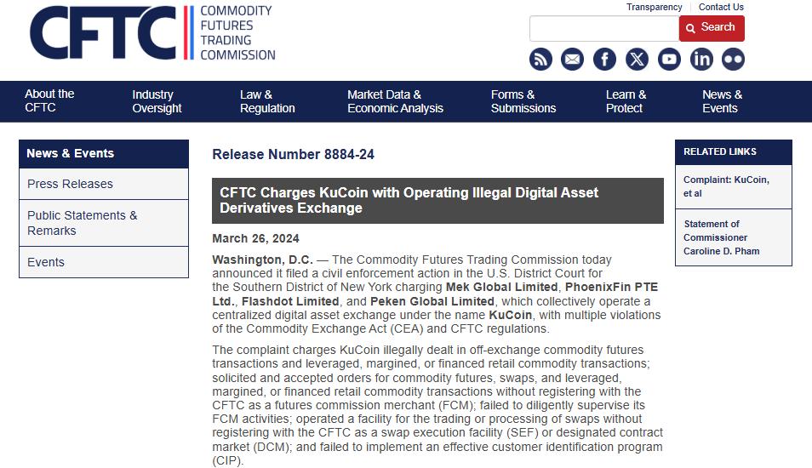The height and width of the screenshot is (468, 812).
Task: Open Public Statements & Remarks sidebar link
Action: pyautogui.click(x=82, y=223)
